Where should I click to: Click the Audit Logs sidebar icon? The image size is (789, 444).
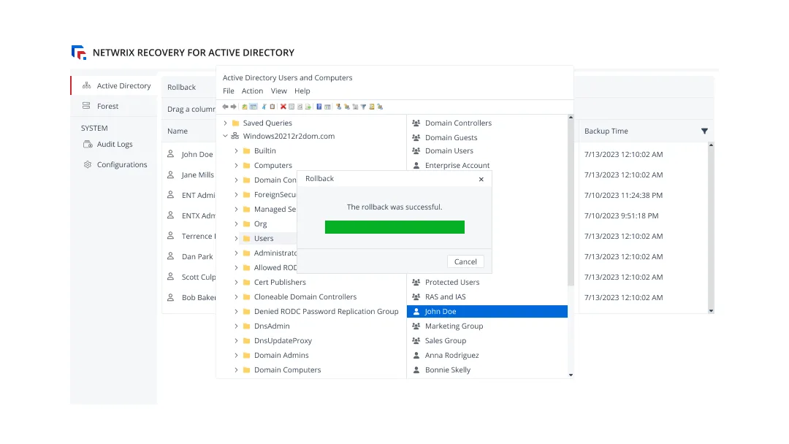(88, 145)
